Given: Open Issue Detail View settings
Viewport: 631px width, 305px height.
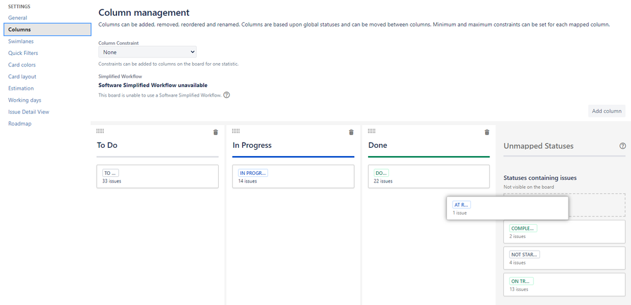Looking at the screenshot, I should pos(28,112).
